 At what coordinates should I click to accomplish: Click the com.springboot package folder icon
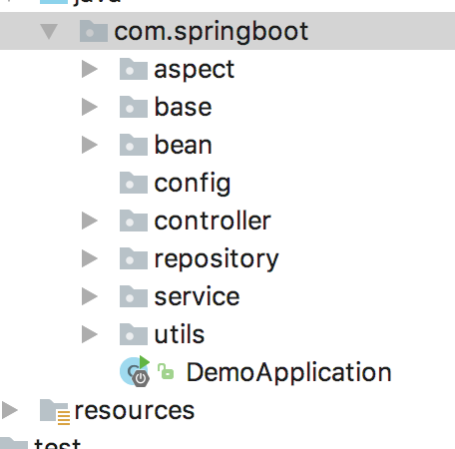(x=94, y=31)
